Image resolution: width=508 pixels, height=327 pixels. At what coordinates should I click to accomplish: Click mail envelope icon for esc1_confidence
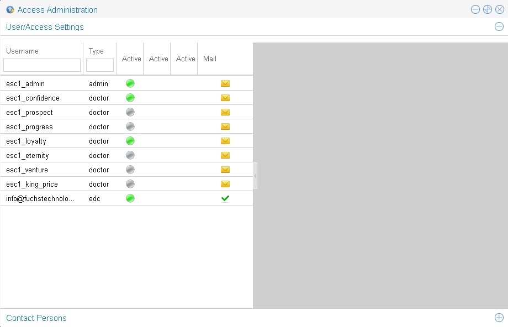click(225, 98)
